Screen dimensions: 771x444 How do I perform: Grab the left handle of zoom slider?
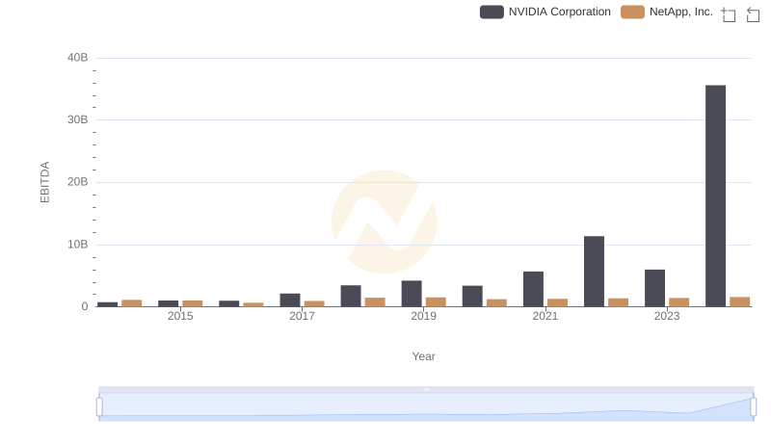click(x=99, y=407)
